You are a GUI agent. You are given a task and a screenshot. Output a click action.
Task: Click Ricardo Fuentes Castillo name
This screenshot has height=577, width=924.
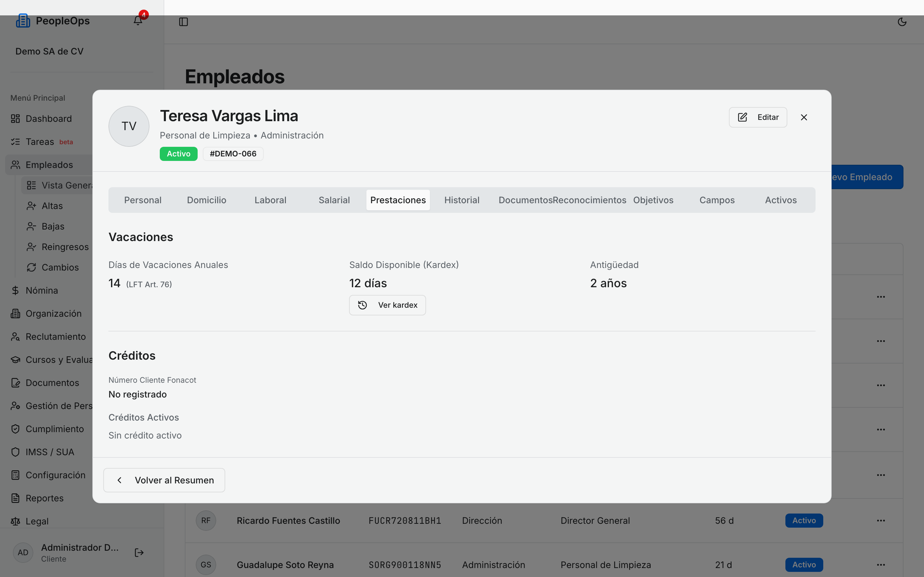coord(288,521)
